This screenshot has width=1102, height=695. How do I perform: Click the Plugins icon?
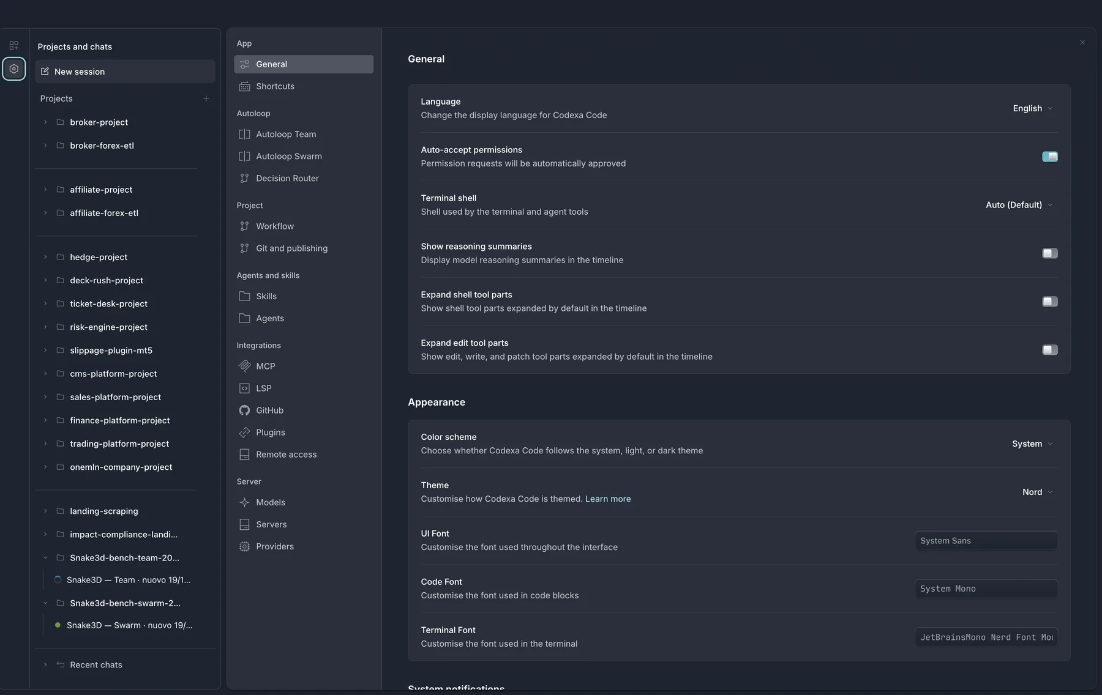[244, 432]
